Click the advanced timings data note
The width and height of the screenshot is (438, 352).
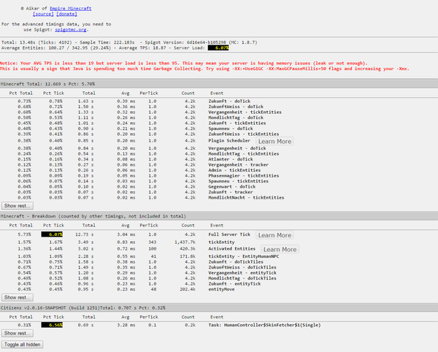pyautogui.click(x=56, y=27)
